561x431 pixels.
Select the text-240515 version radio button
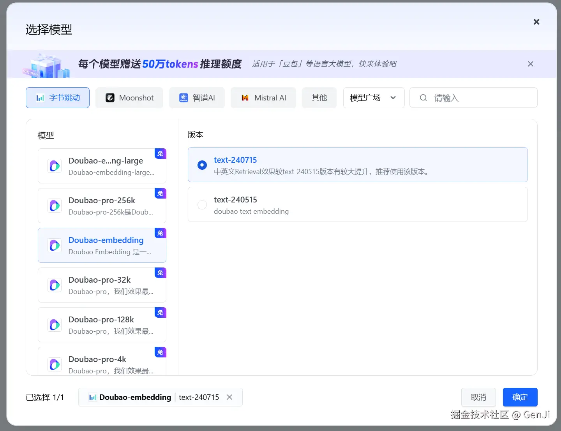tap(202, 205)
